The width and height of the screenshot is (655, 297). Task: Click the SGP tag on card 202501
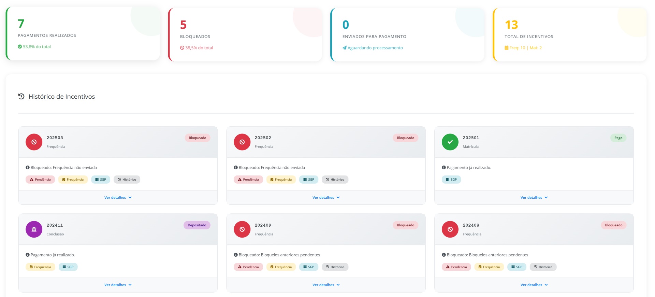[x=451, y=180]
